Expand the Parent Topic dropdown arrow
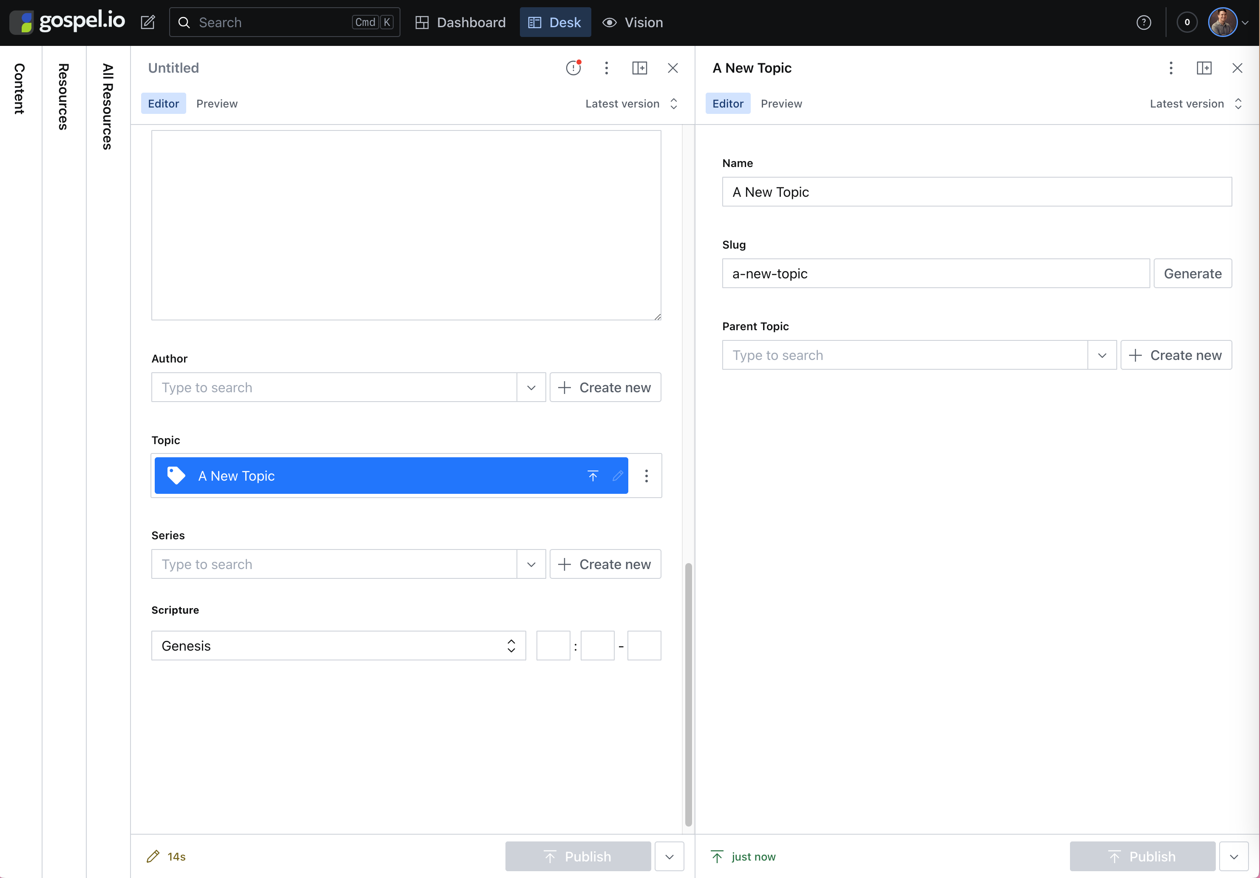This screenshot has height=878, width=1260. click(x=1102, y=355)
